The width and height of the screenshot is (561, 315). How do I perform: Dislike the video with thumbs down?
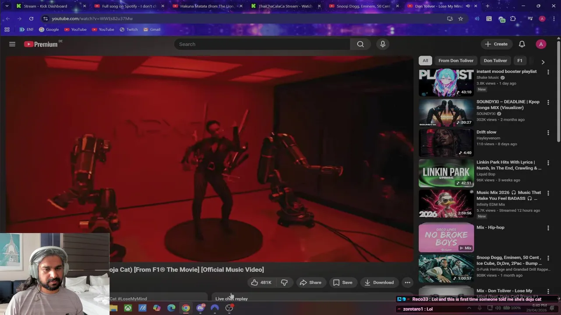point(284,283)
